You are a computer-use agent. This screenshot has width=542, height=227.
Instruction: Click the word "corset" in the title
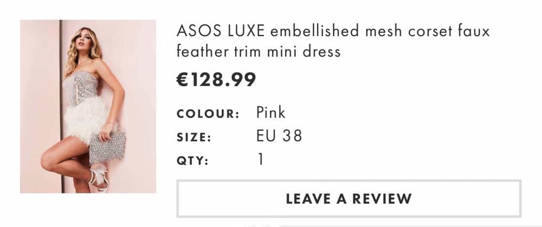click(x=430, y=31)
